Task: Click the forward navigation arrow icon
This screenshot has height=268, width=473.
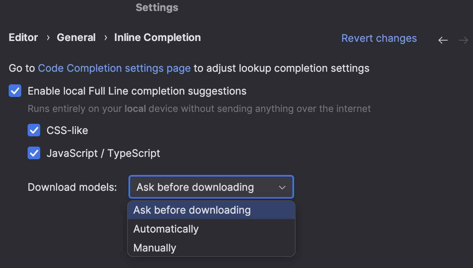Action: coord(463,39)
